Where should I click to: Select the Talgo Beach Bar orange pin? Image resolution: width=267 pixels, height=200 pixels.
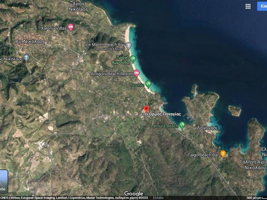(223, 154)
